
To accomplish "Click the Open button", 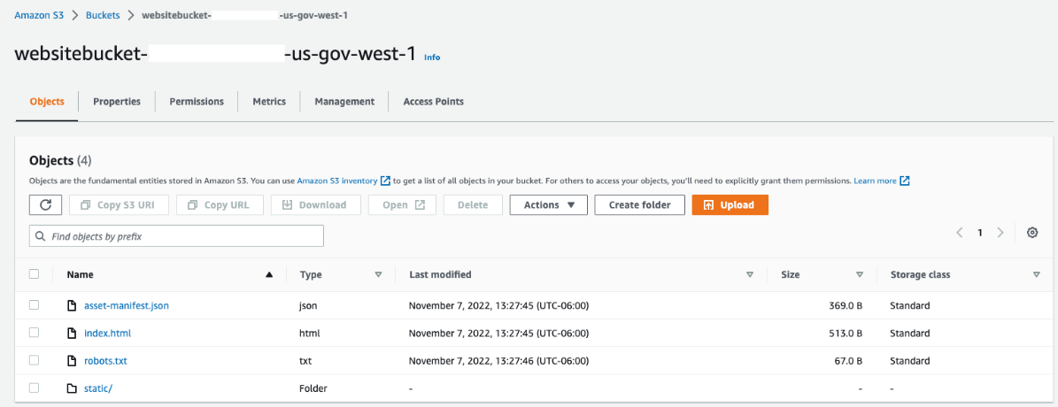I will click(402, 205).
